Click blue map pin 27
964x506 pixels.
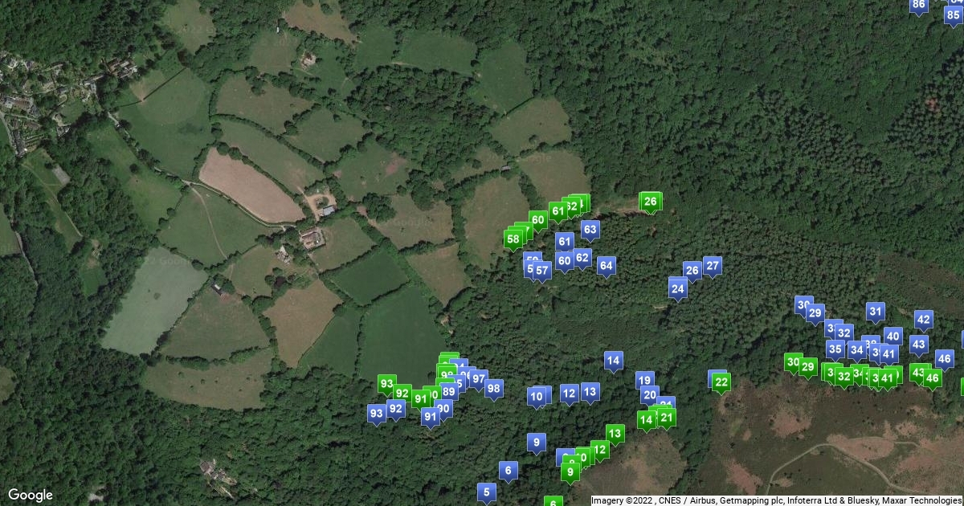(x=712, y=266)
